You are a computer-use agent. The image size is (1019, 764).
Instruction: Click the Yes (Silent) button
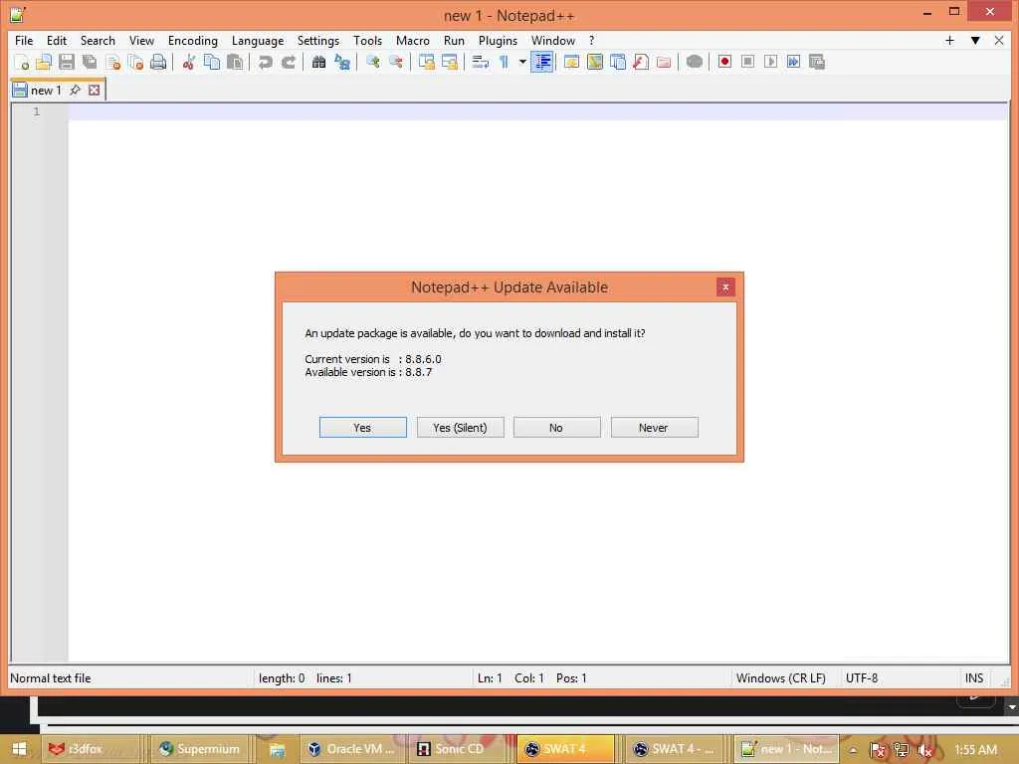(460, 428)
